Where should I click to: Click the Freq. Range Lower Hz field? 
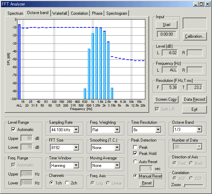pyautogui.click(x=27, y=183)
